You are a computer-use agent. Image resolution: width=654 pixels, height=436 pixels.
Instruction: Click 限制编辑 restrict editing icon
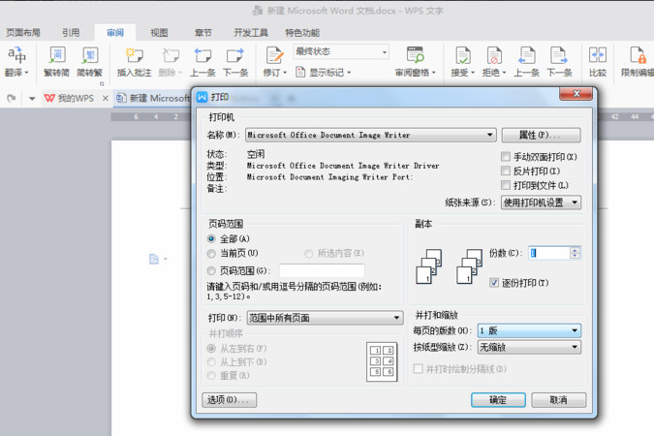pyautogui.click(x=638, y=55)
